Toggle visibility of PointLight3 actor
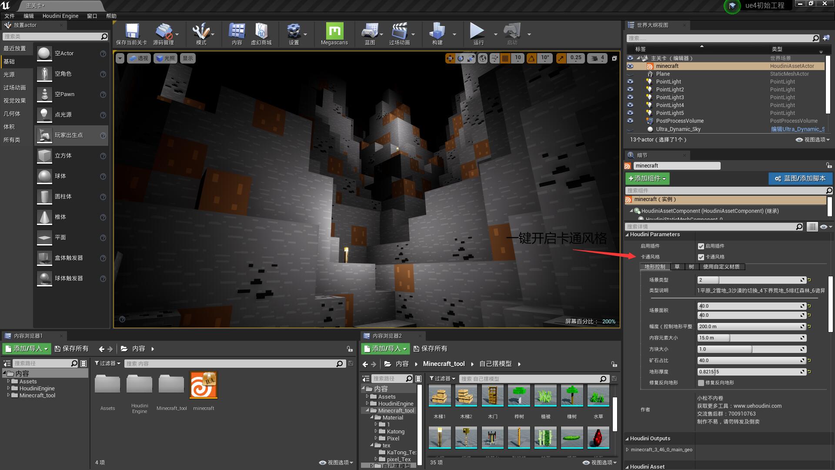 pos(630,97)
